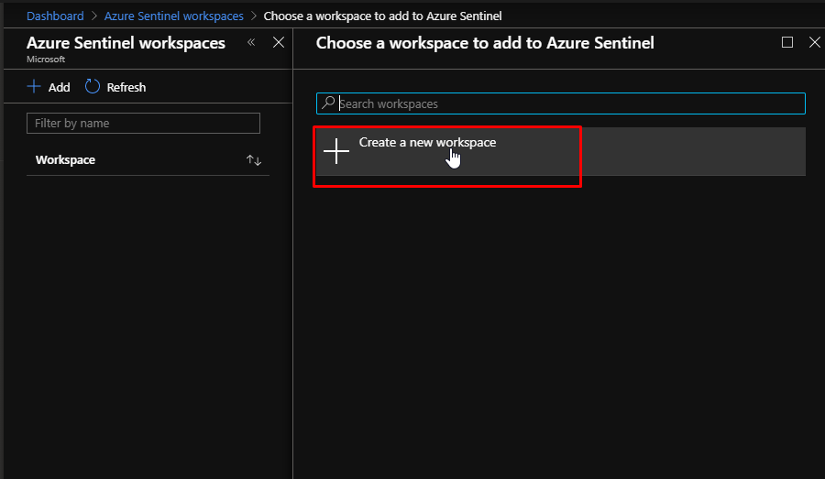This screenshot has width=825, height=479.
Task: Go to Dashboard via breadcrumb
Action: 55,16
